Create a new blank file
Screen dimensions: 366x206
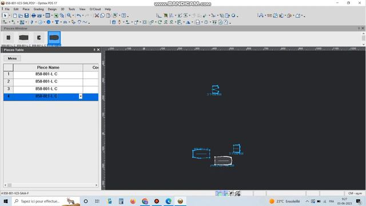coord(15,15)
